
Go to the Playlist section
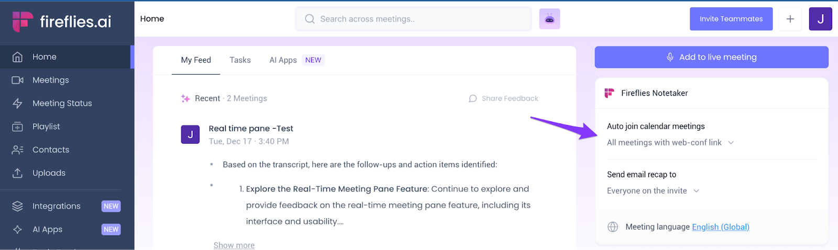tap(67, 127)
